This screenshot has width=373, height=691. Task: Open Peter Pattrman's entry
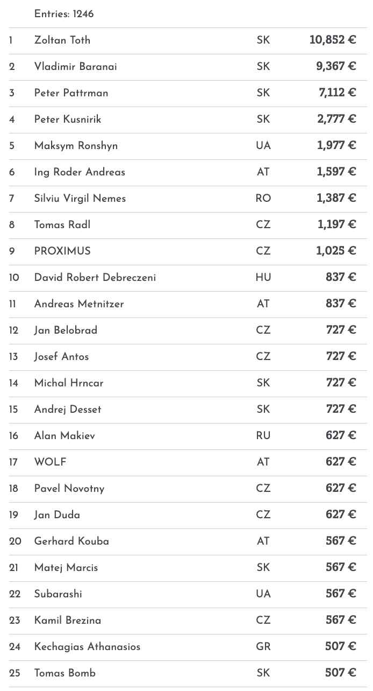tap(71, 93)
